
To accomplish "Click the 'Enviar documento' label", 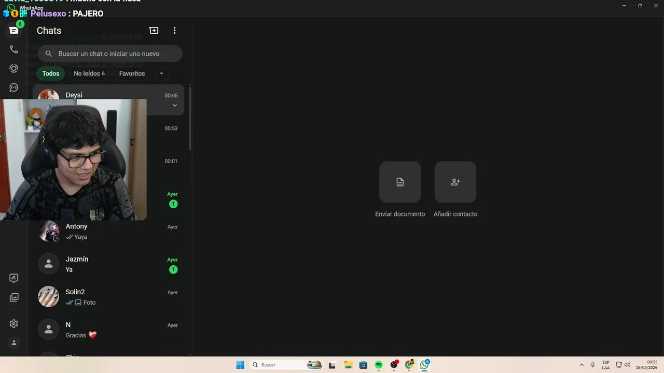I will click(x=400, y=214).
